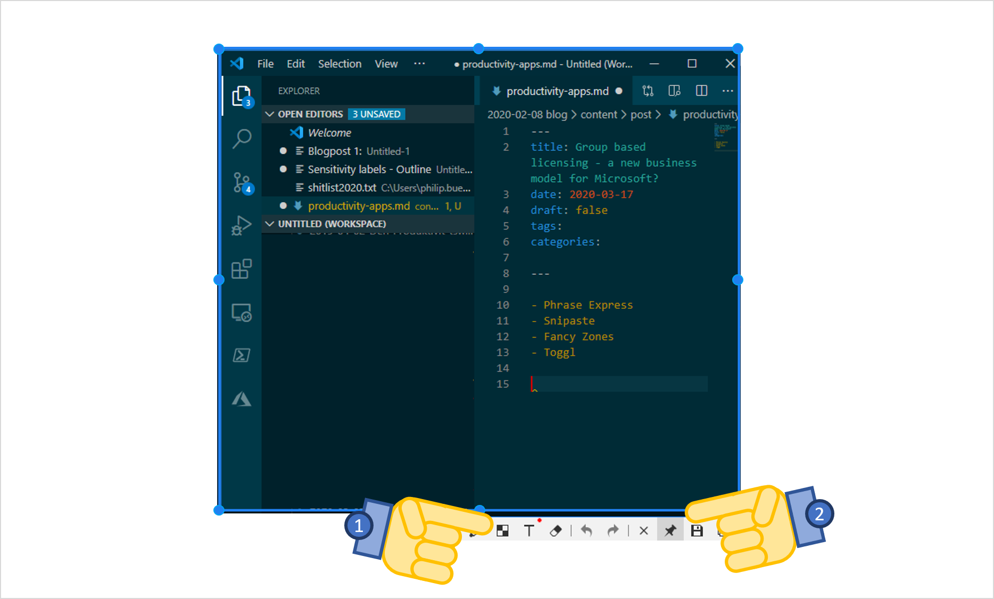
Task: Click the editor minimap
Action: point(725,137)
